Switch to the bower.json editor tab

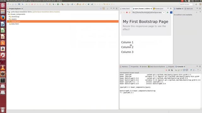(158, 8)
